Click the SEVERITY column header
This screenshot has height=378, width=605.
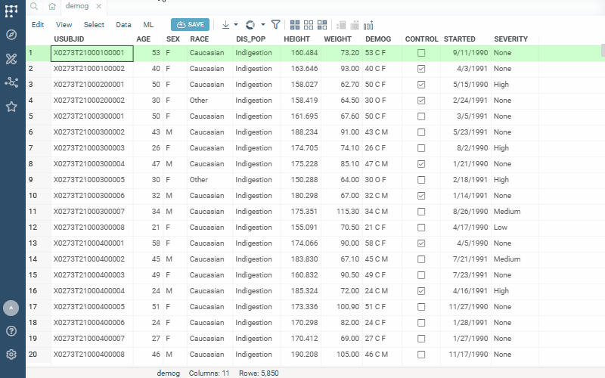[x=511, y=39]
